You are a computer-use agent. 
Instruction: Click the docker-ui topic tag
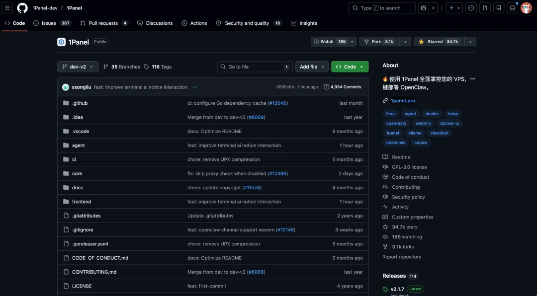449,123
